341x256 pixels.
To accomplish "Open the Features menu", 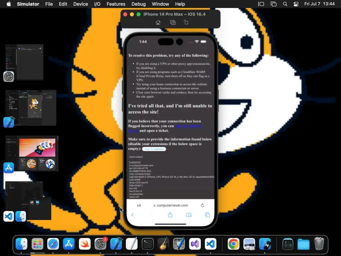I will point(116,4).
